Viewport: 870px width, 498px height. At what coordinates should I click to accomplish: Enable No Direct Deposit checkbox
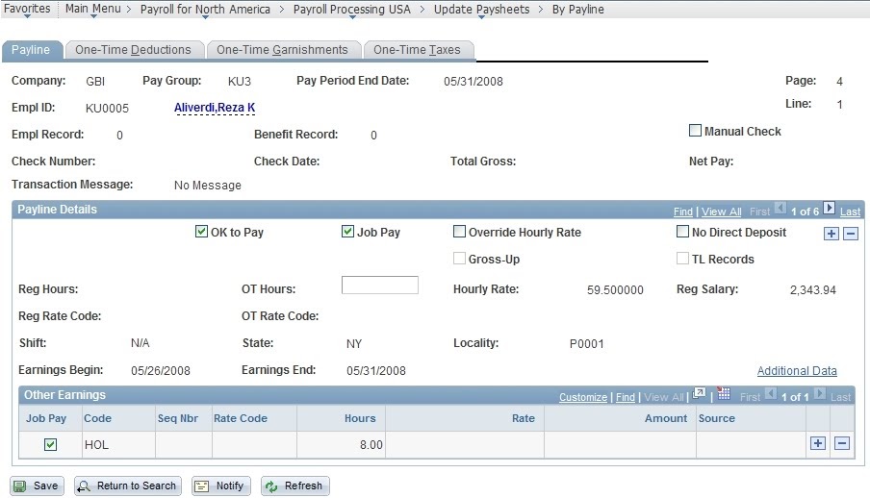tap(682, 232)
